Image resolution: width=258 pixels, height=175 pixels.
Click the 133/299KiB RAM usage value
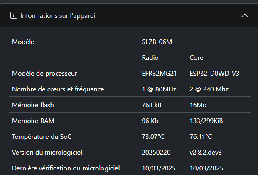click(x=206, y=121)
